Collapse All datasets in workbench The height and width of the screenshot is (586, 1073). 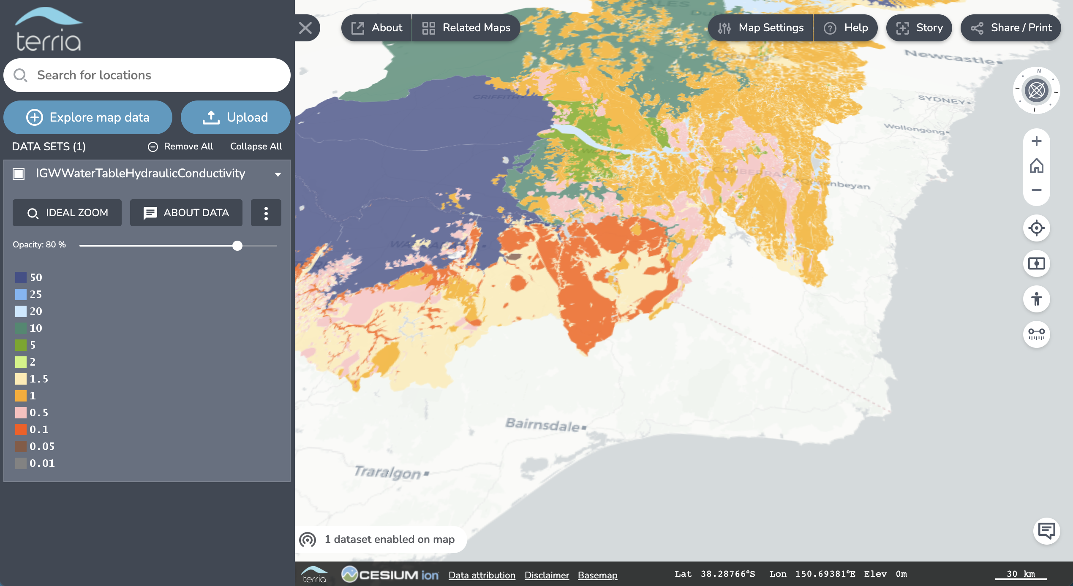(256, 146)
